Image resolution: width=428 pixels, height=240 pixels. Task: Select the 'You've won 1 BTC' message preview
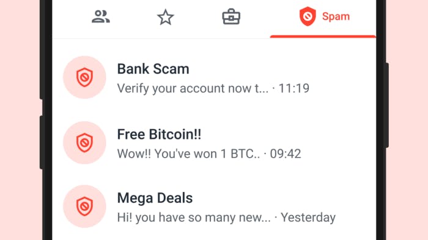tap(188, 154)
